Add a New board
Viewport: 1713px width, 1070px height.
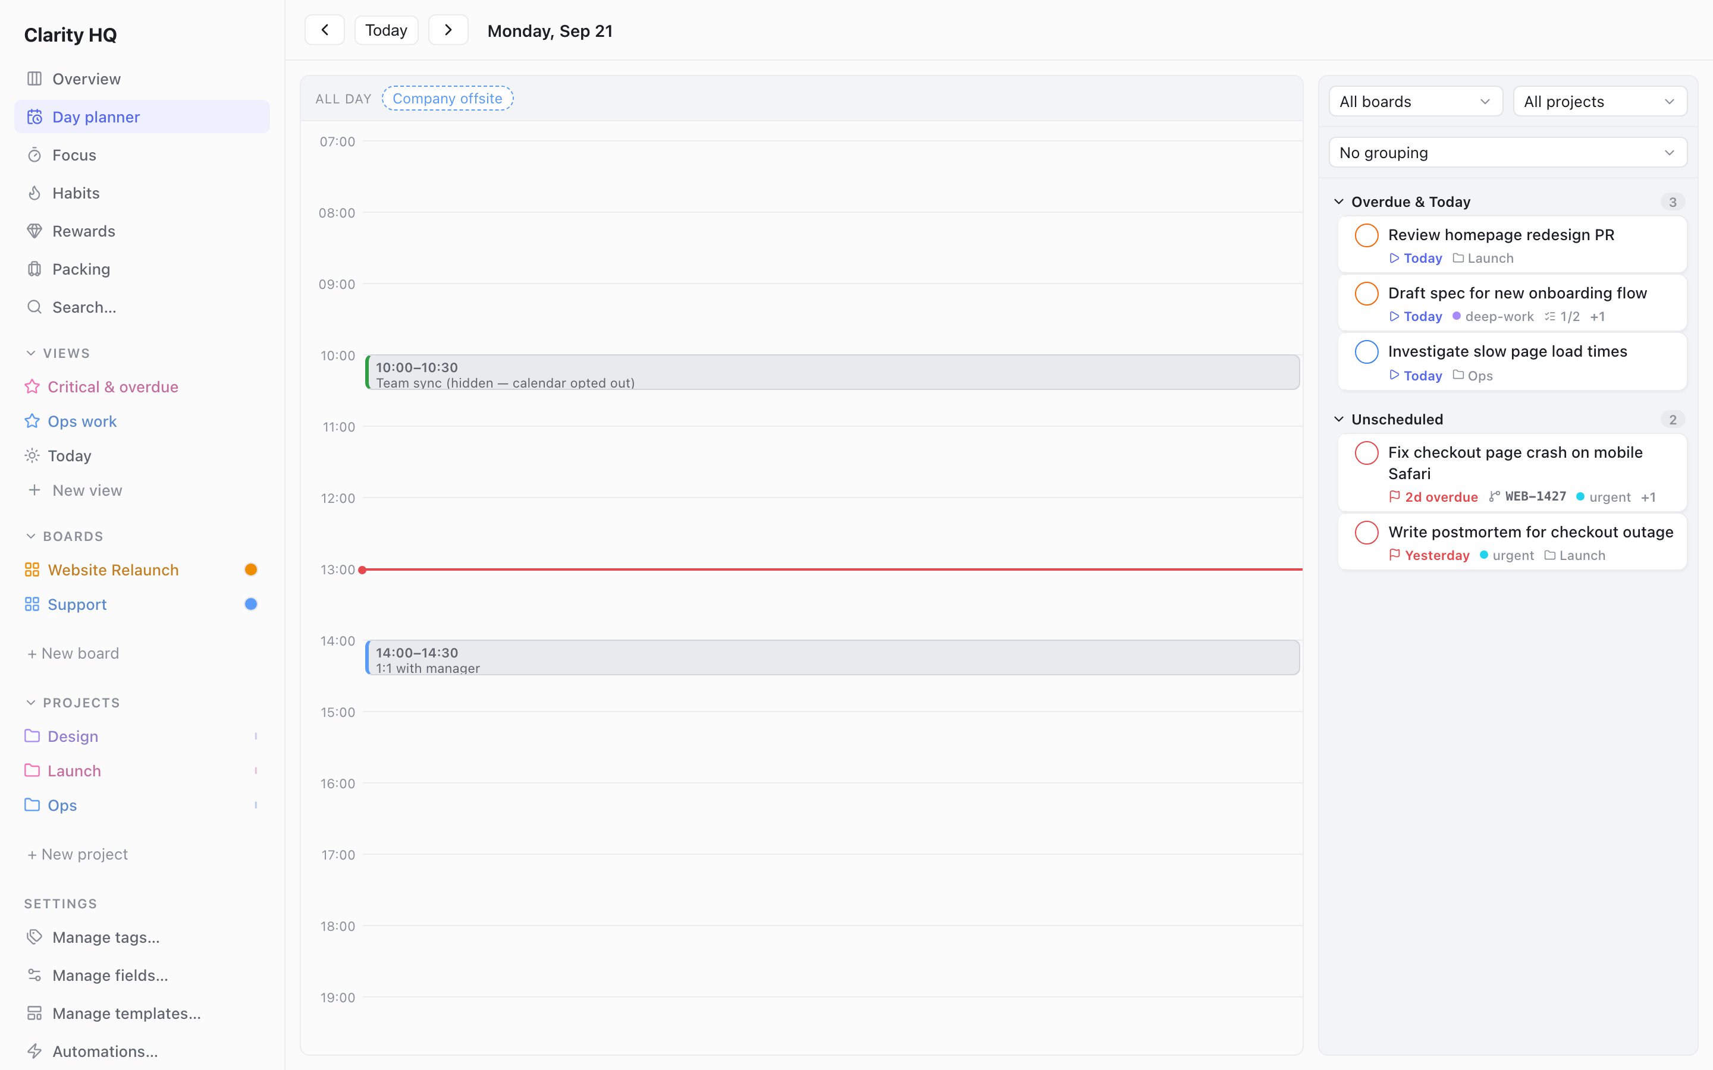pyautogui.click(x=73, y=653)
